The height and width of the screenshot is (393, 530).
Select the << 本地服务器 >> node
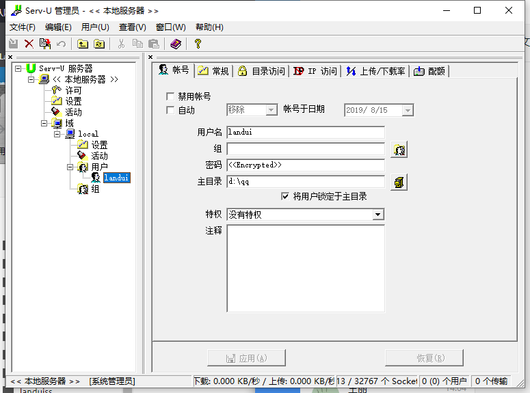coord(85,79)
